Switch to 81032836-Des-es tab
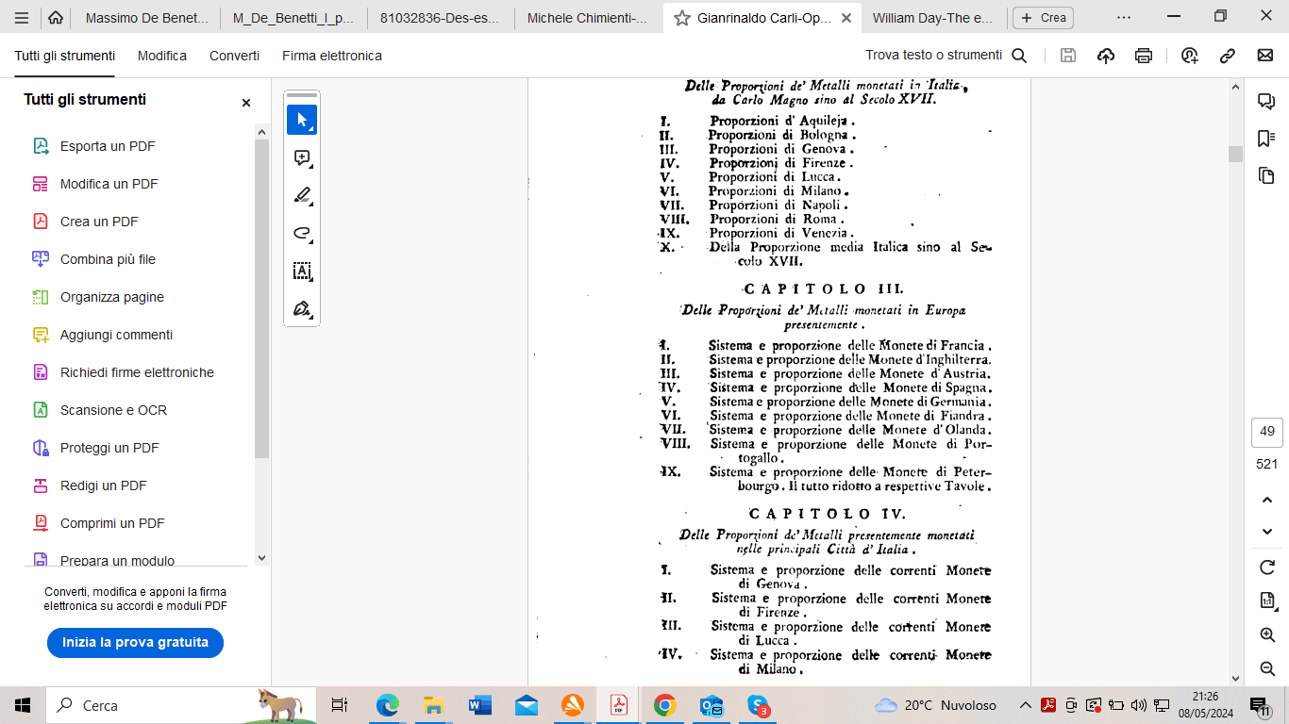 click(441, 18)
